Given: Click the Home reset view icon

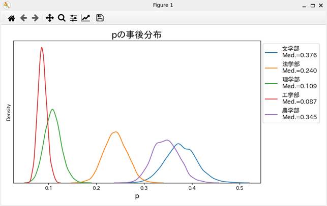Looking at the screenshot, I should coord(11,18).
